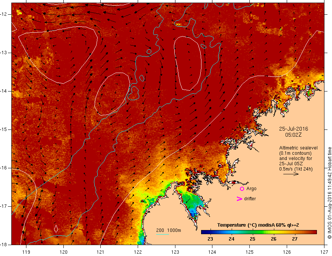Click latitude axis label '-14'
The height and width of the screenshot is (256, 332).
point(4,91)
